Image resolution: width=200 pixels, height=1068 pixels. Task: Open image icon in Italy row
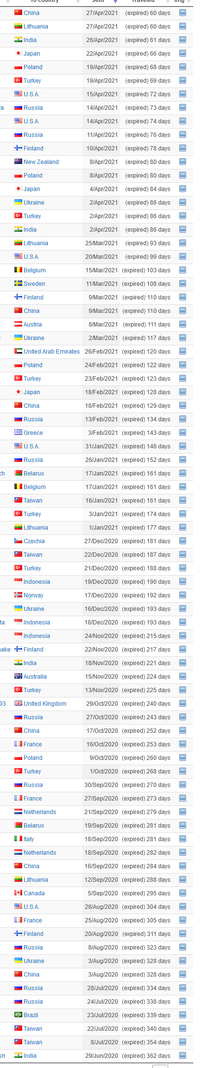(182, 839)
